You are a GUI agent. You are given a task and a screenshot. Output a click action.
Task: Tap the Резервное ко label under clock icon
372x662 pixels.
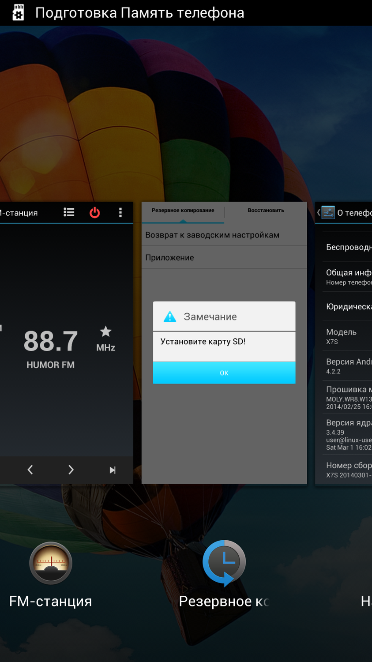pyautogui.click(x=224, y=601)
